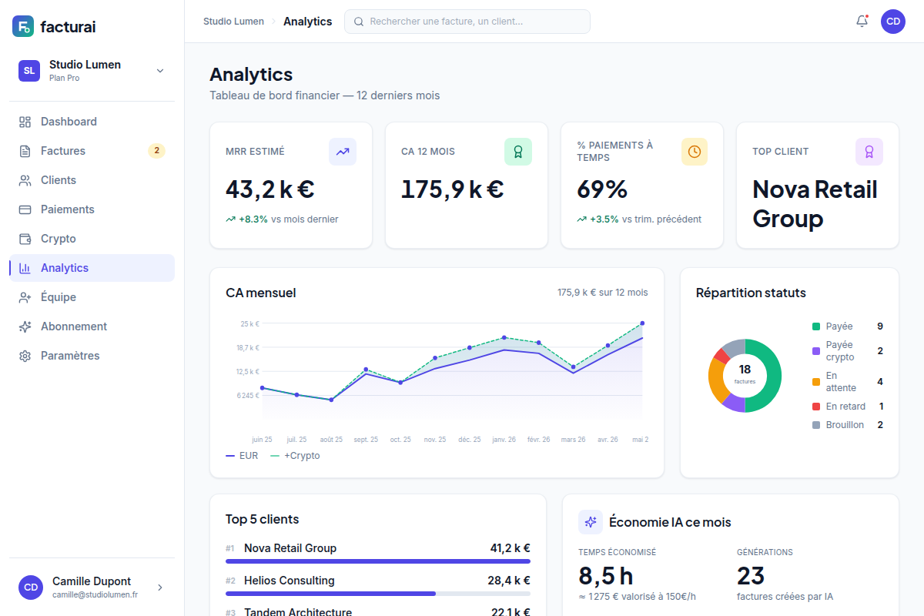924x616 pixels.
Task: Click the CD avatar beside Camille Dupont
Action: click(x=31, y=588)
